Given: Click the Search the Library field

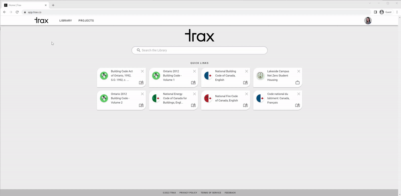Looking at the screenshot, I should [199, 50].
